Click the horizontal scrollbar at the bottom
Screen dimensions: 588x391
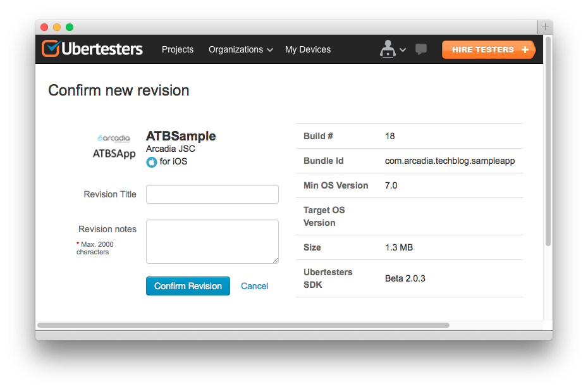[x=243, y=325]
